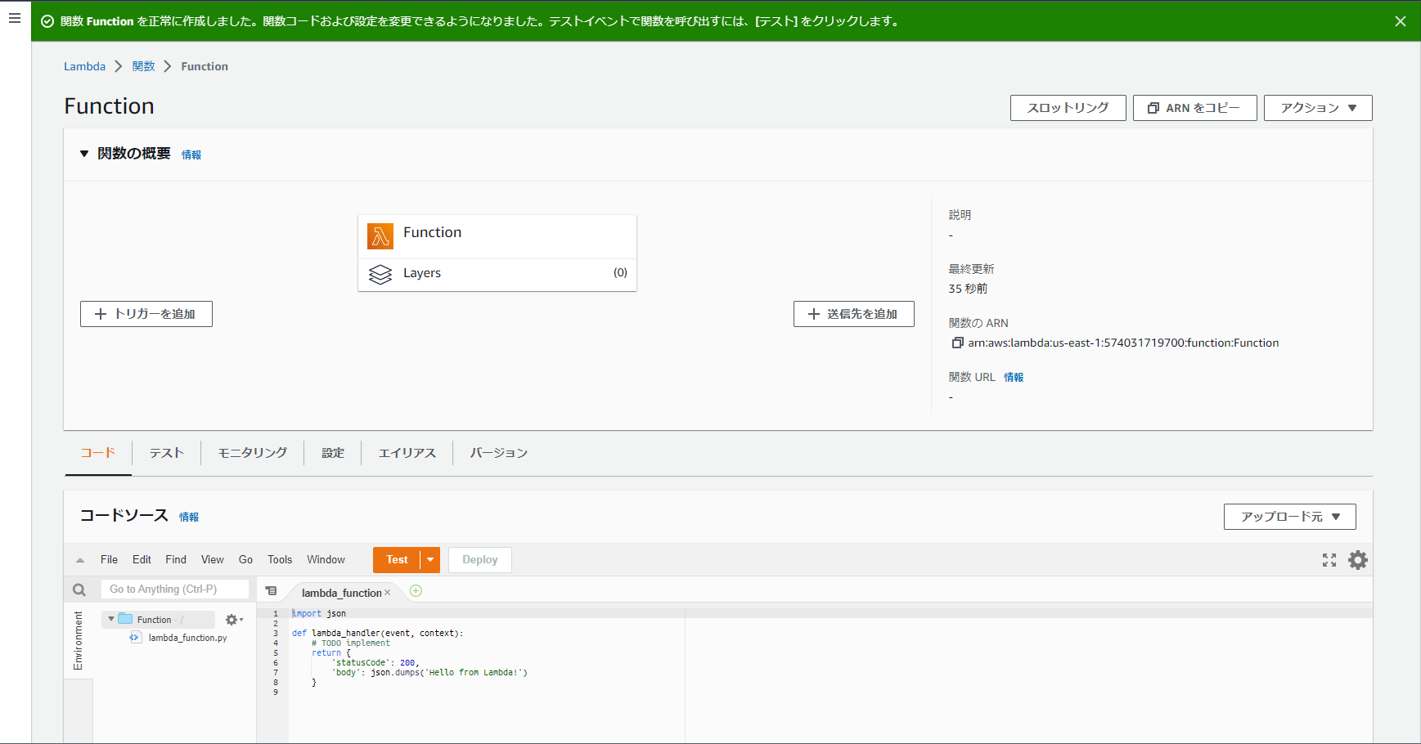
Task: Click the Layers stack icon
Action: click(x=380, y=275)
